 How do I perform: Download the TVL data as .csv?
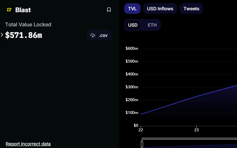click(x=99, y=35)
